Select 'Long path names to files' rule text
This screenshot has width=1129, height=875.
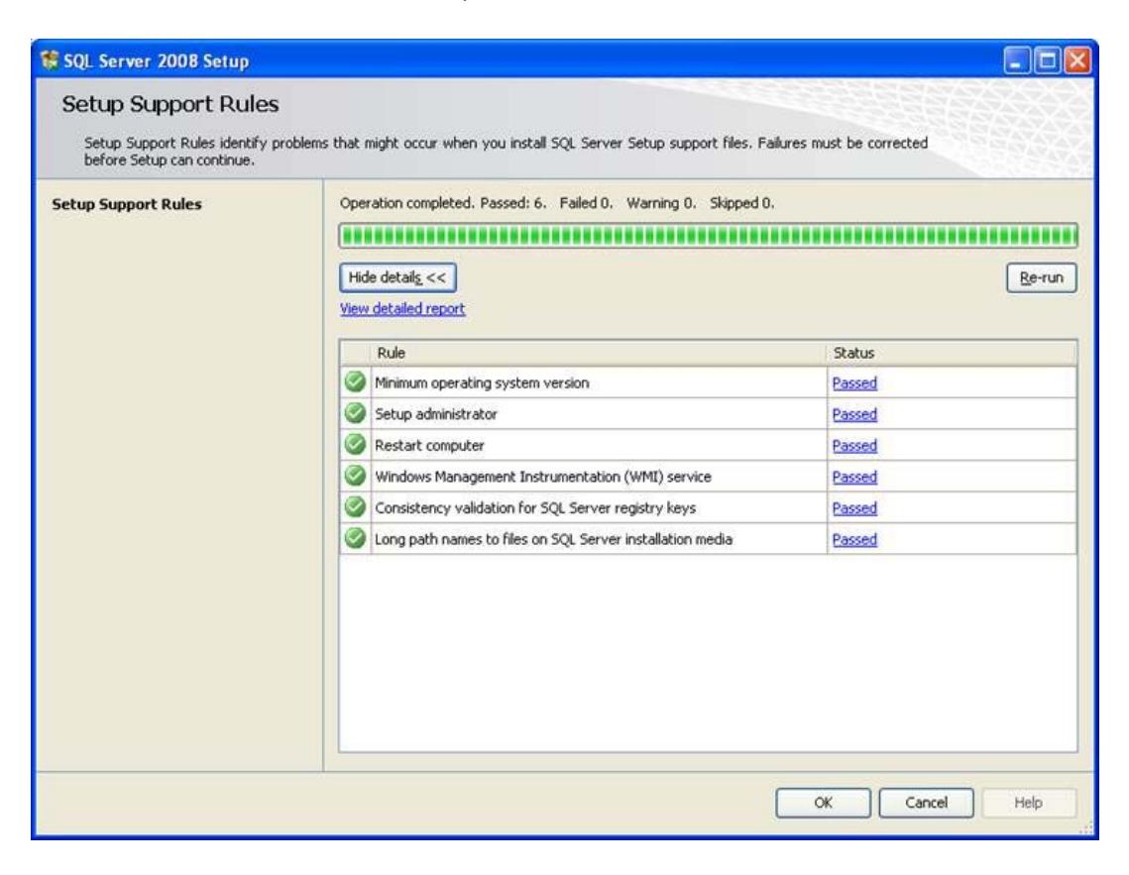point(553,540)
